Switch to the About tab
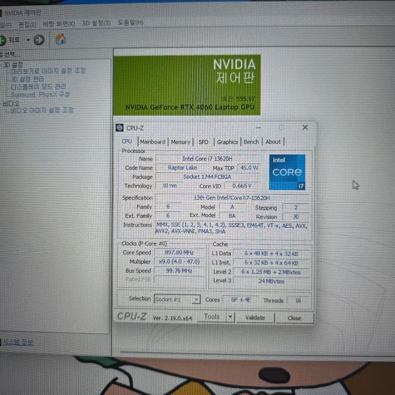Image resolution: width=395 pixels, height=395 pixels. pos(273,142)
